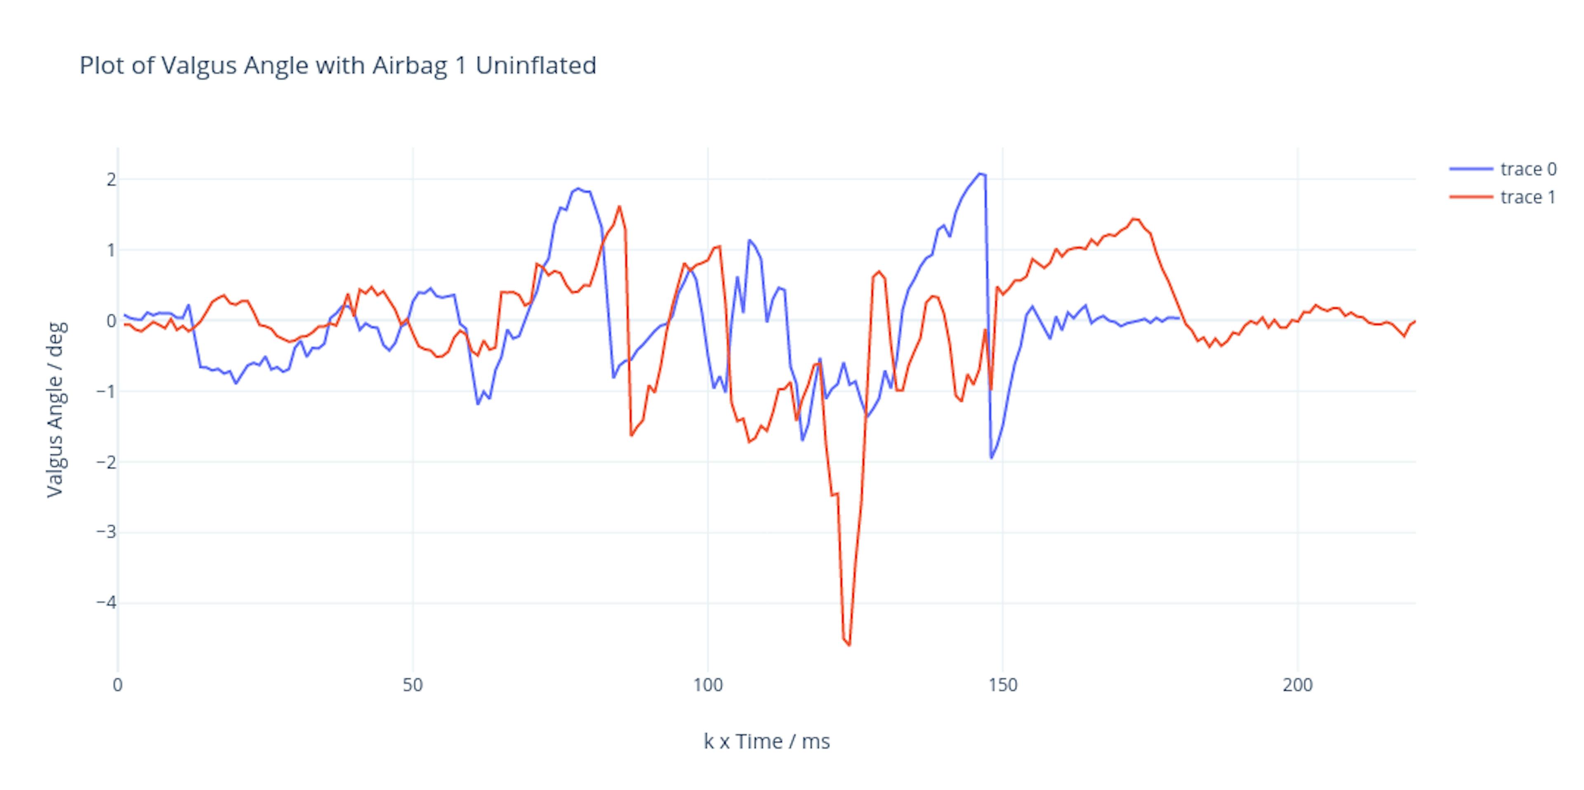Screen dimensions: 1584x790
Task: Click the chart title about Airbag 1 Uninflated
Action: tap(337, 66)
